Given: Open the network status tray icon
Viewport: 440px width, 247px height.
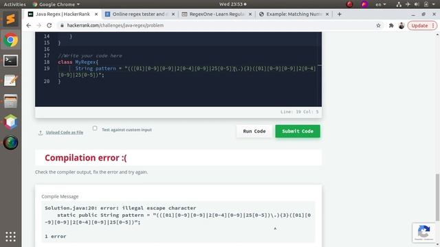Looking at the screenshot, I should pos(399,4).
